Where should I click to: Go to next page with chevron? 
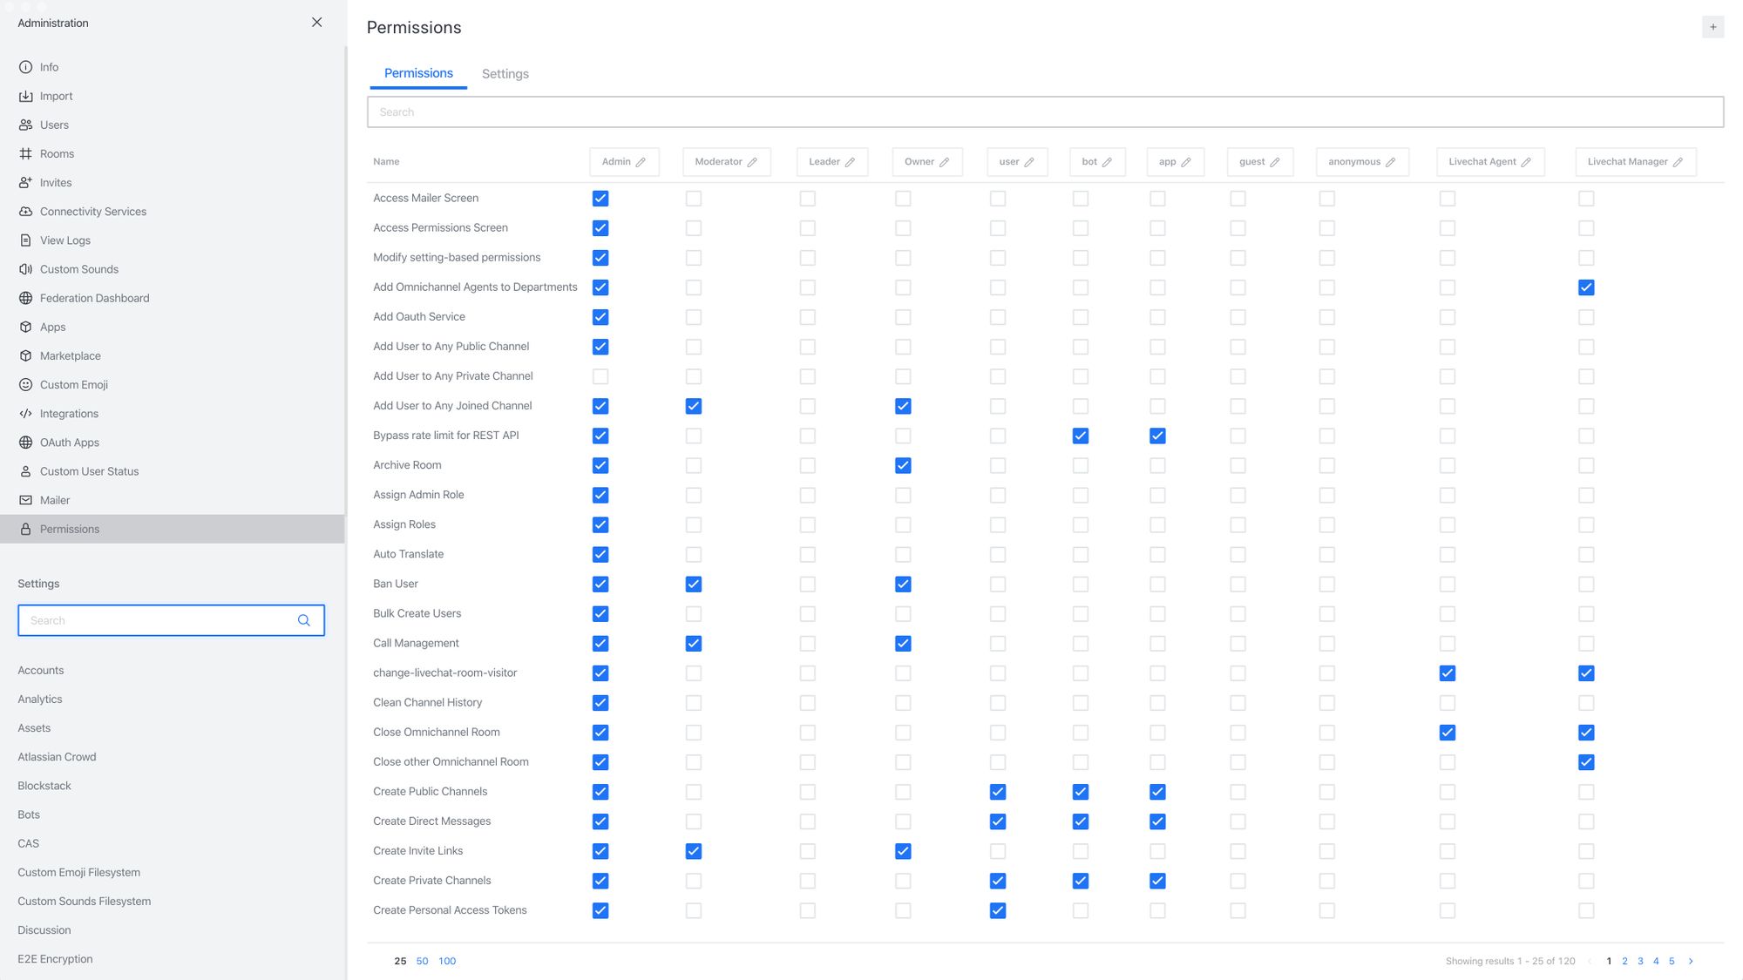[1691, 961]
